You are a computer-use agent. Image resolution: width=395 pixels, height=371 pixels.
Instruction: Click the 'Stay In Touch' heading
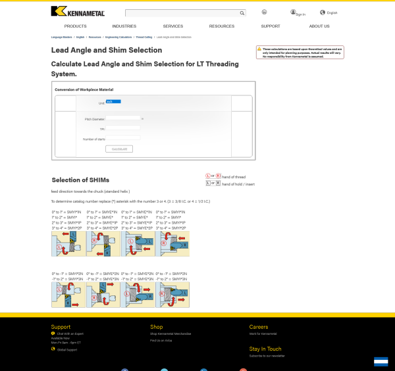(x=265, y=349)
